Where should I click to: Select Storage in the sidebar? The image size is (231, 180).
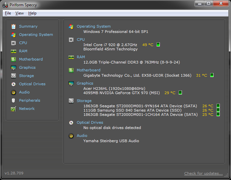coord(26,76)
